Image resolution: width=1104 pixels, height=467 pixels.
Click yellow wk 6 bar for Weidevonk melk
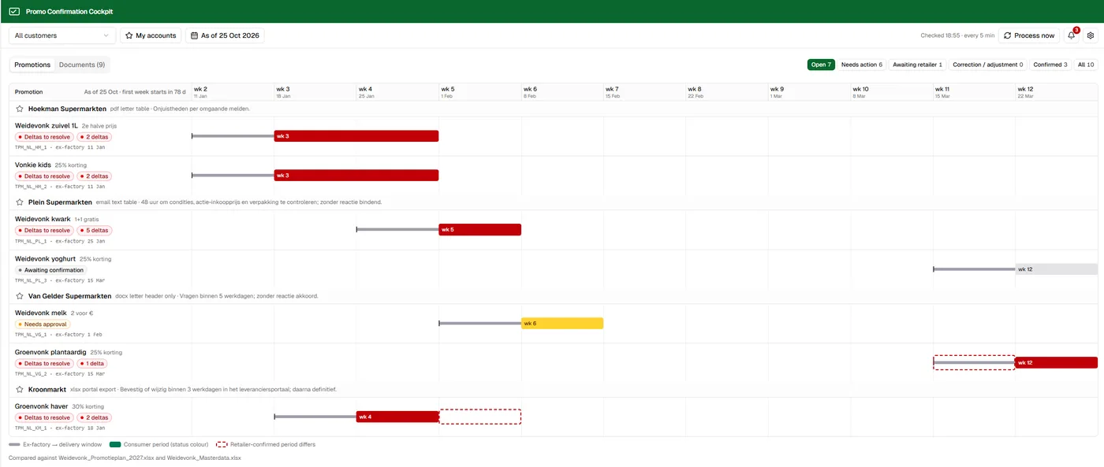562,323
